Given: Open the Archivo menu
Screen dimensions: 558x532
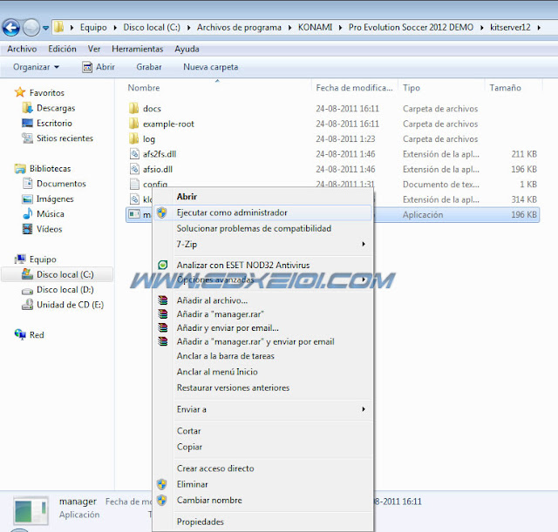Looking at the screenshot, I should [x=22, y=49].
